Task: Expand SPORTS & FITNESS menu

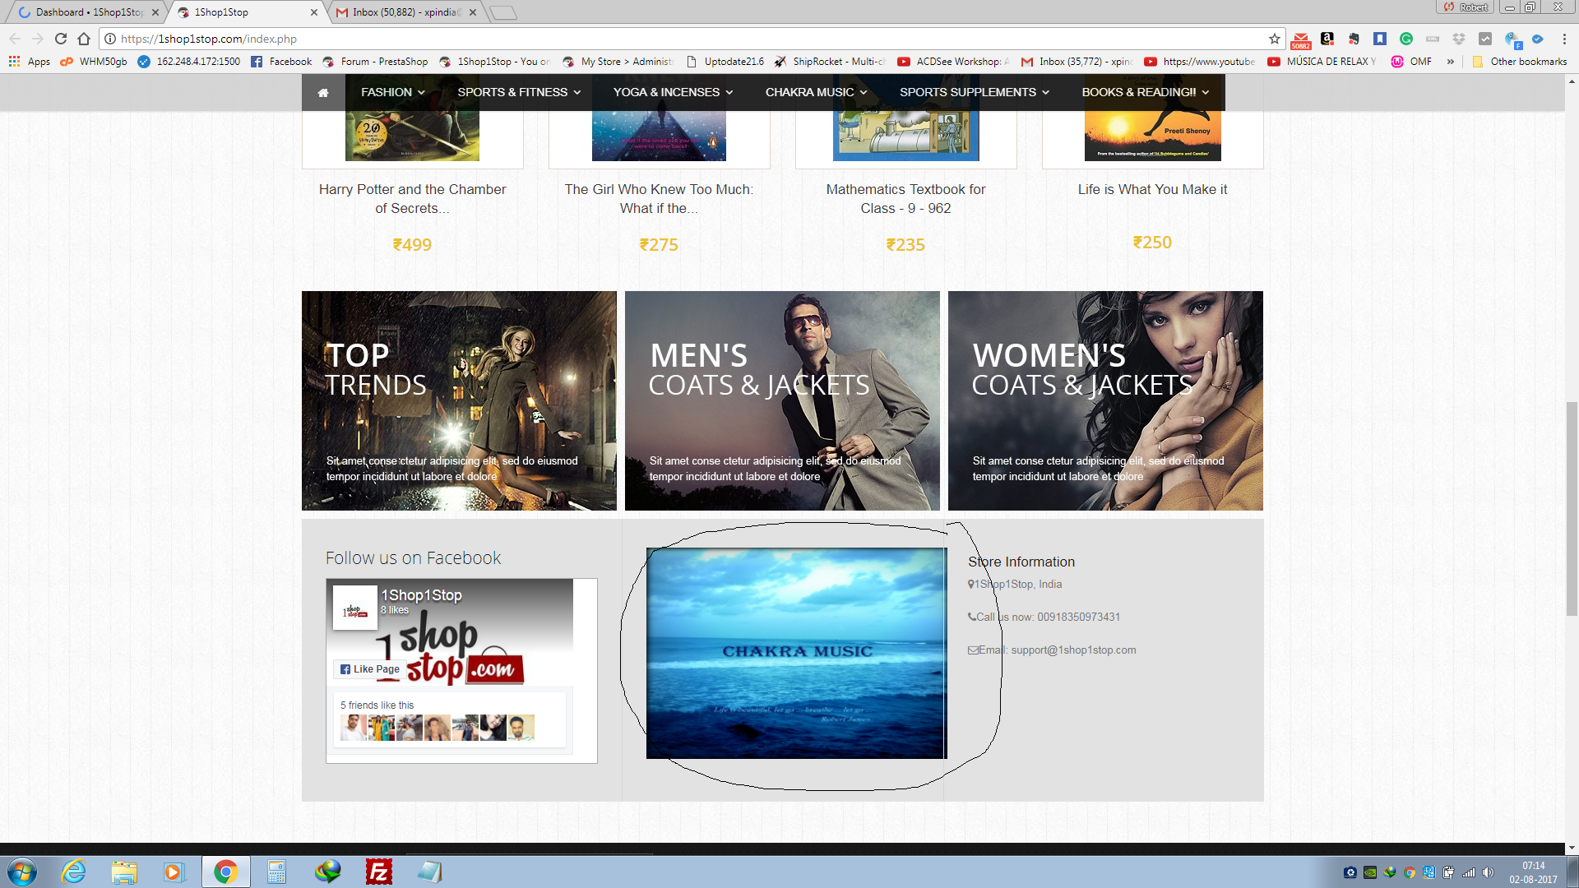Action: [519, 92]
